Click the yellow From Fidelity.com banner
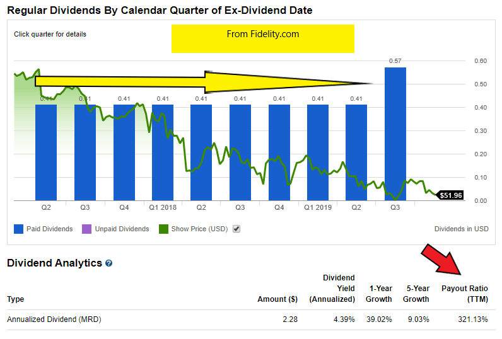The height and width of the screenshot is (339, 502). pos(262,39)
